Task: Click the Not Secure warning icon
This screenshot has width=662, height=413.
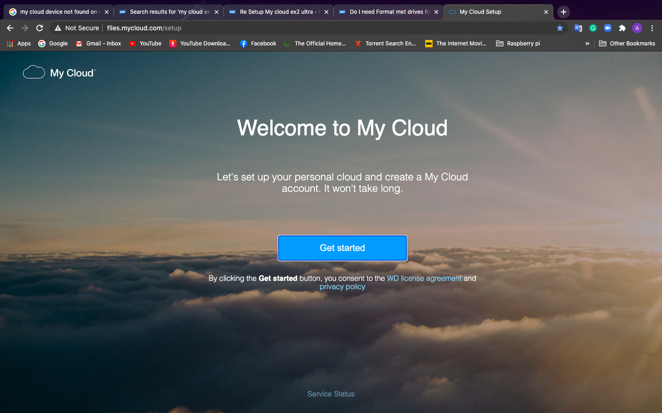Action: pyautogui.click(x=58, y=28)
